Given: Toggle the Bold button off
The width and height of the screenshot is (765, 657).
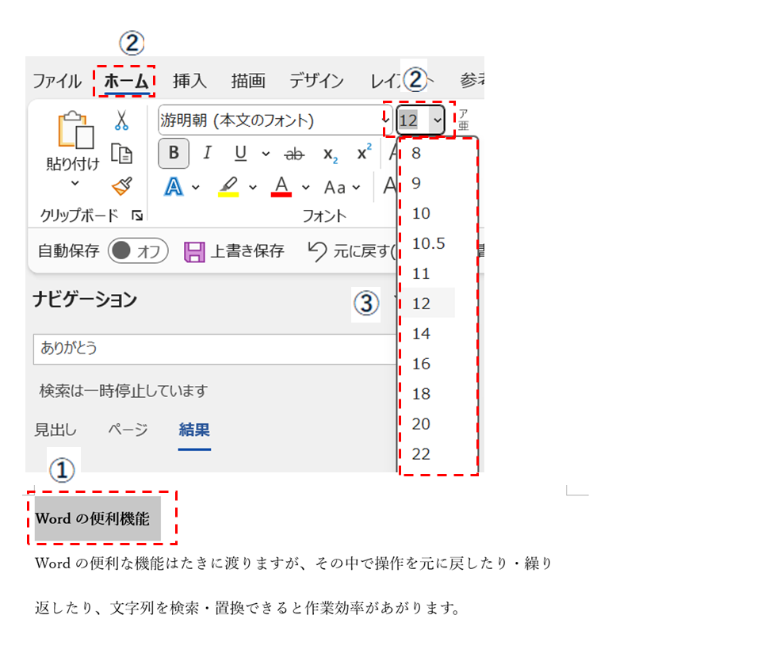Looking at the screenshot, I should click(x=174, y=154).
